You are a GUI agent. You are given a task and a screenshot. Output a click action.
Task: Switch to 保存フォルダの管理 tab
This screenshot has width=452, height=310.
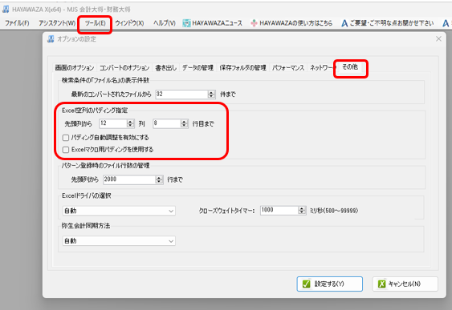[x=242, y=67]
